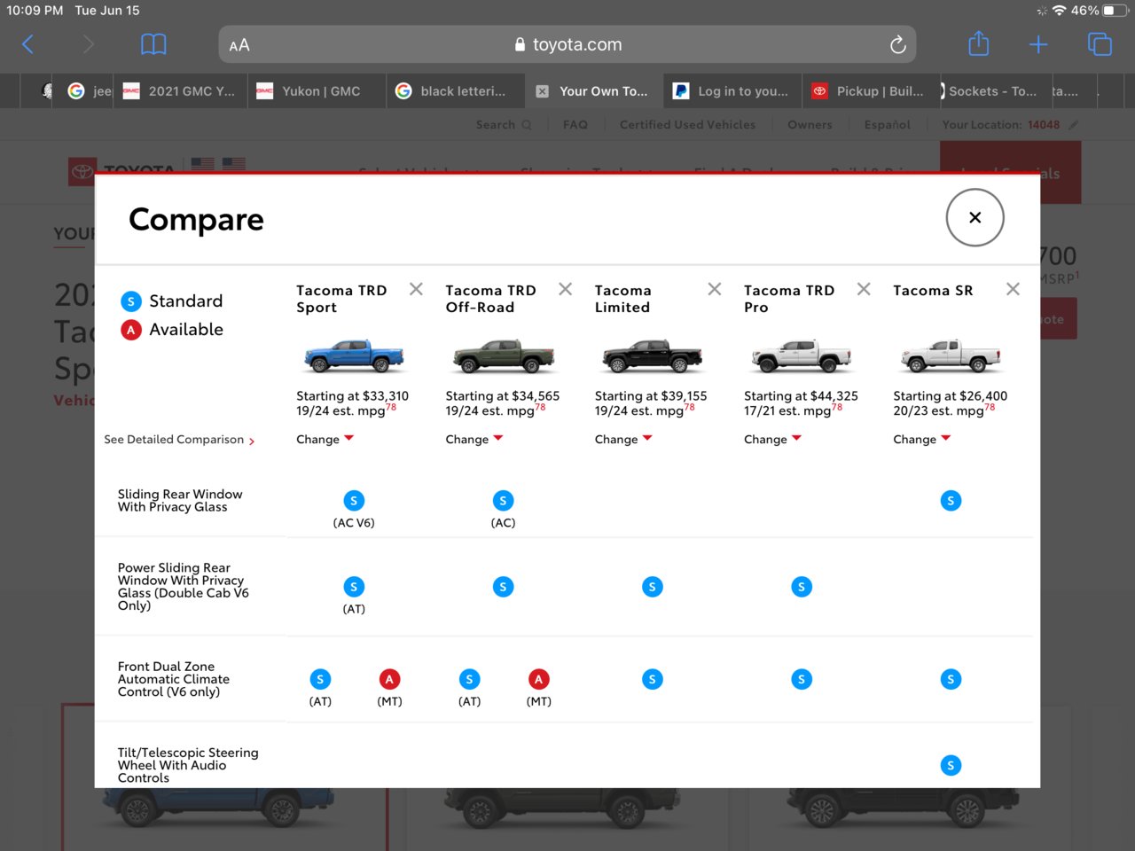Click Standard badge for TRD Pro climate control

click(x=802, y=679)
